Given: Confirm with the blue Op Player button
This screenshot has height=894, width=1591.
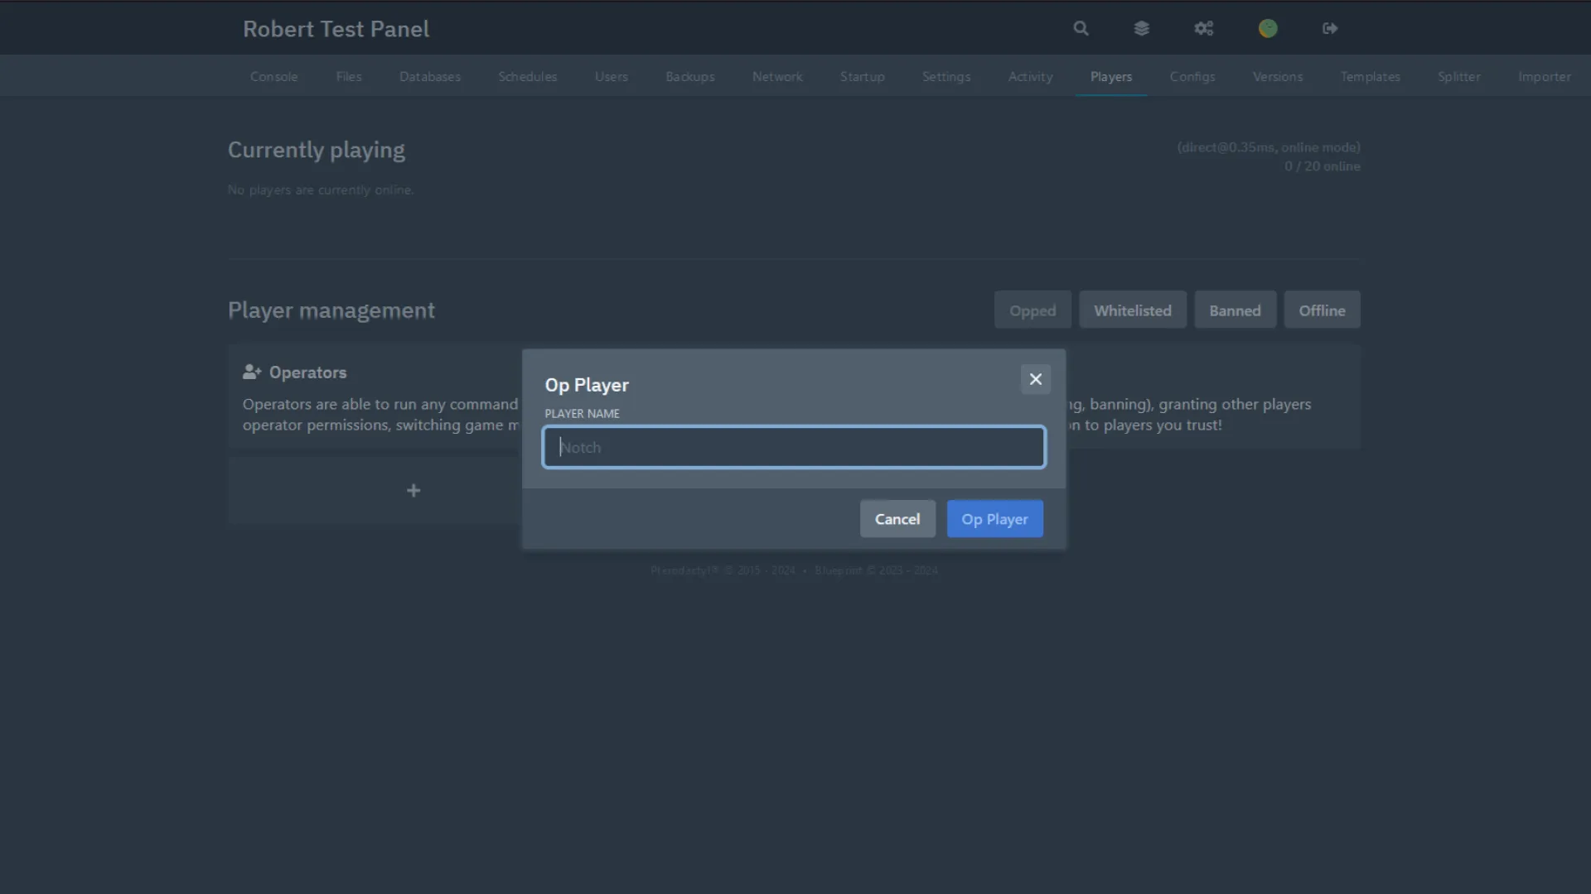Looking at the screenshot, I should coord(994,519).
